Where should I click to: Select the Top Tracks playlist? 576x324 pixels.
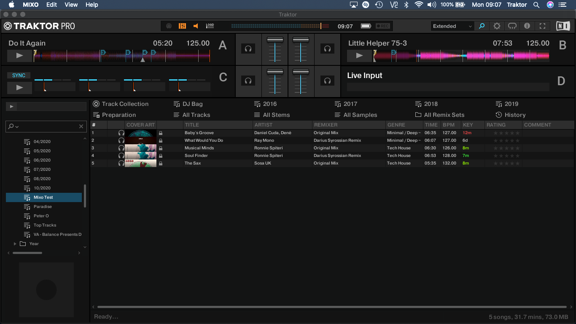[x=45, y=225]
